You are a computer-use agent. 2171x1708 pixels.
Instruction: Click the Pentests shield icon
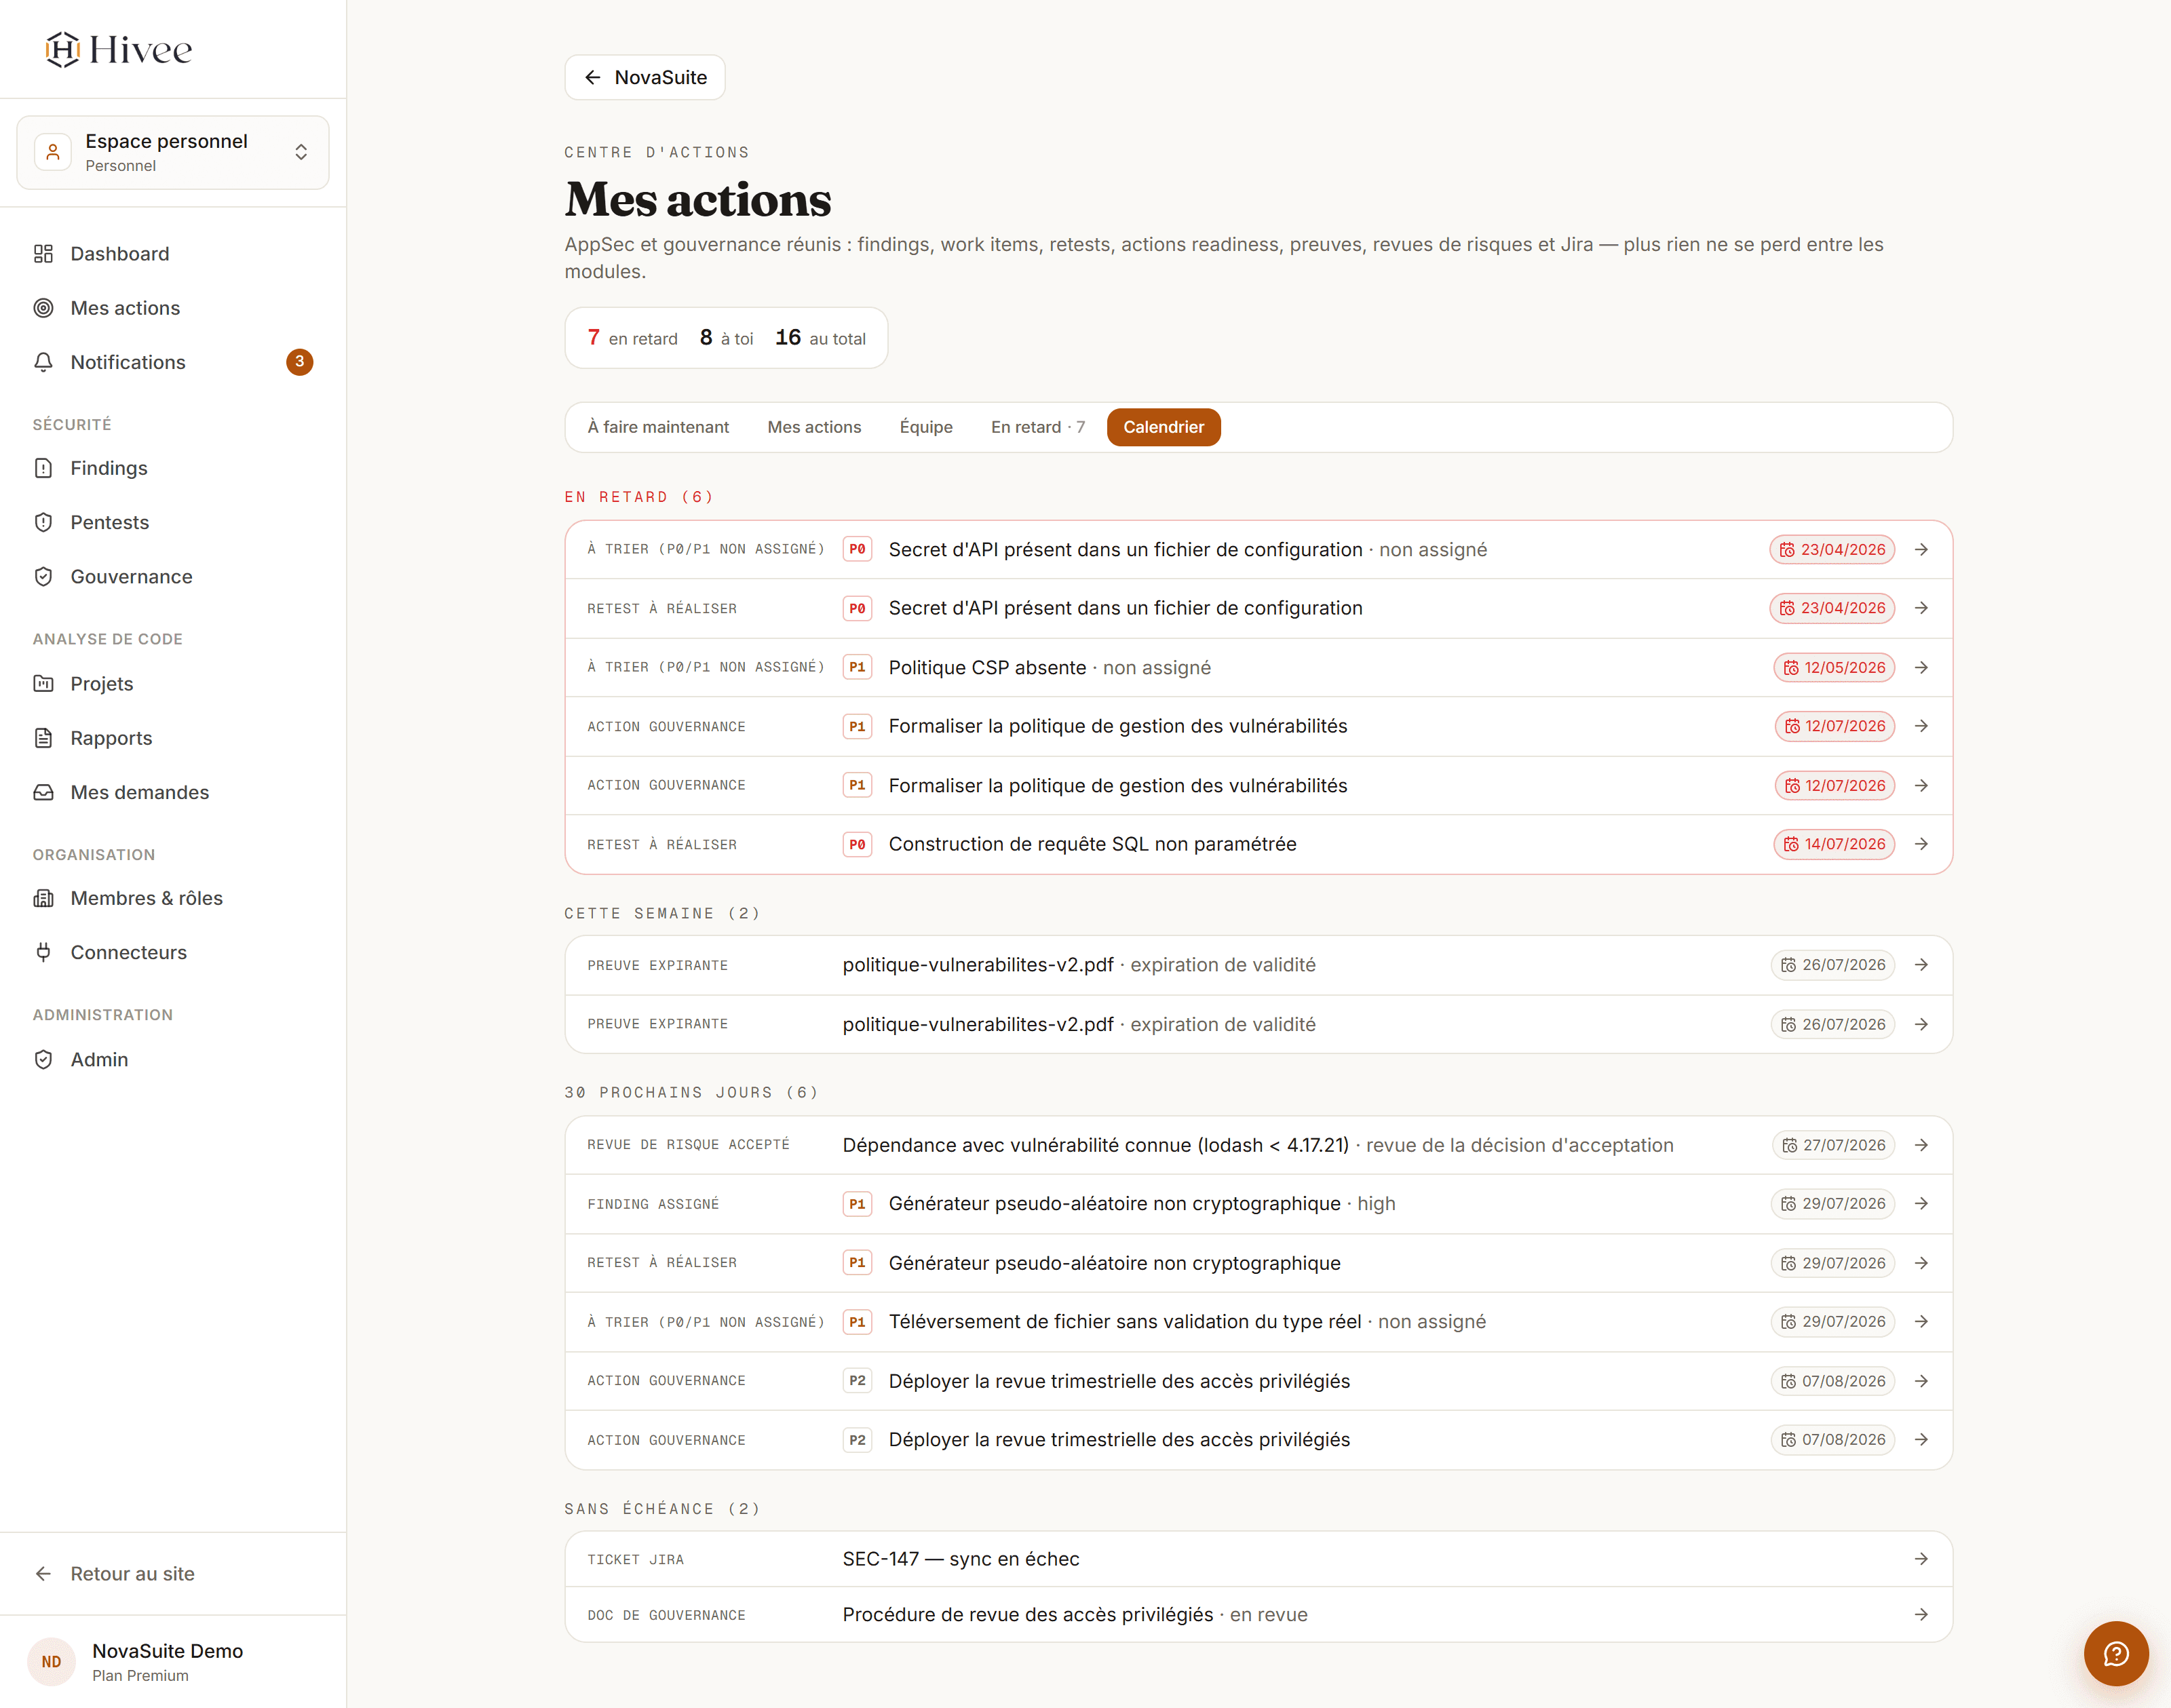coord(43,522)
